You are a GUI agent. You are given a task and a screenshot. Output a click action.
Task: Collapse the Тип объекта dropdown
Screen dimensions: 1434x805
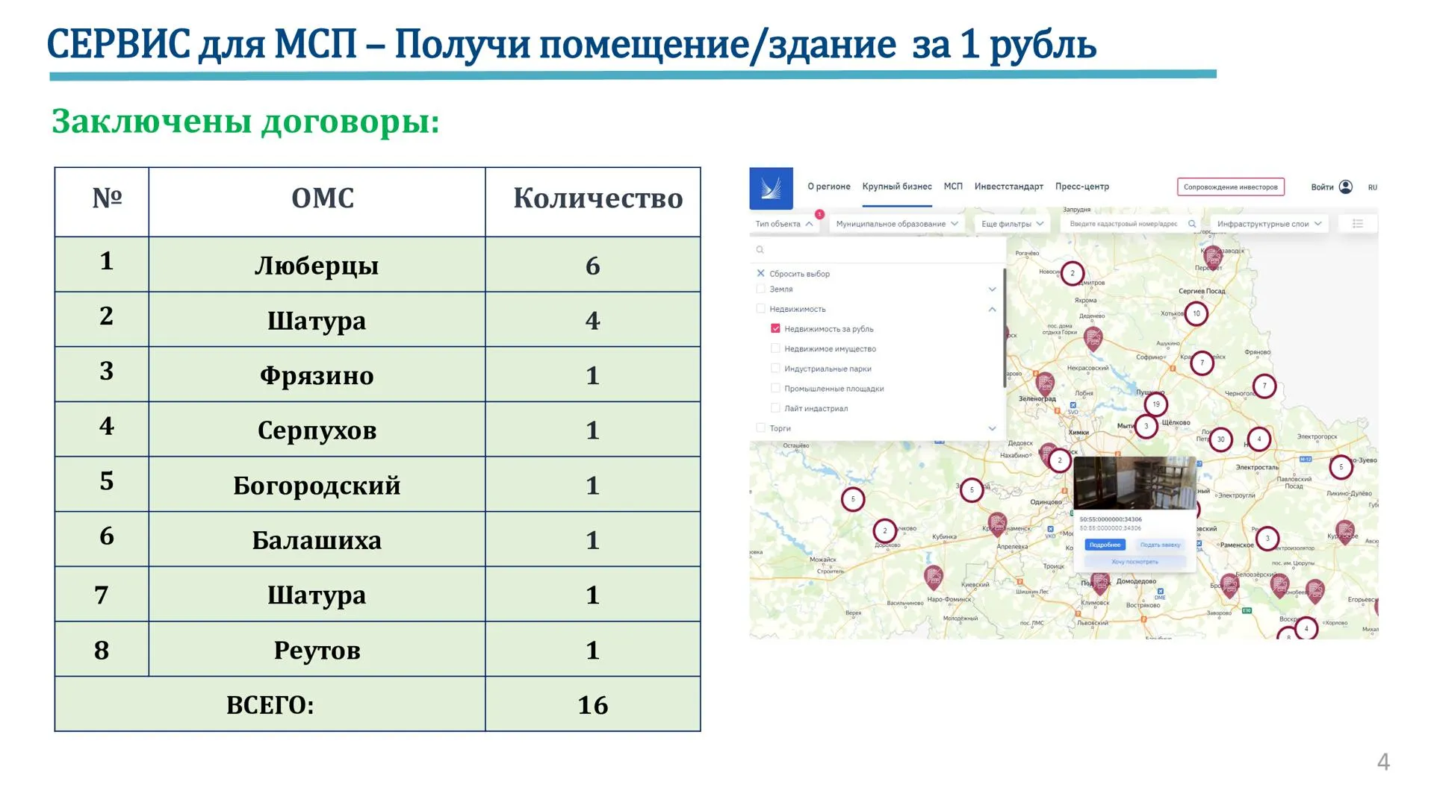[784, 224]
